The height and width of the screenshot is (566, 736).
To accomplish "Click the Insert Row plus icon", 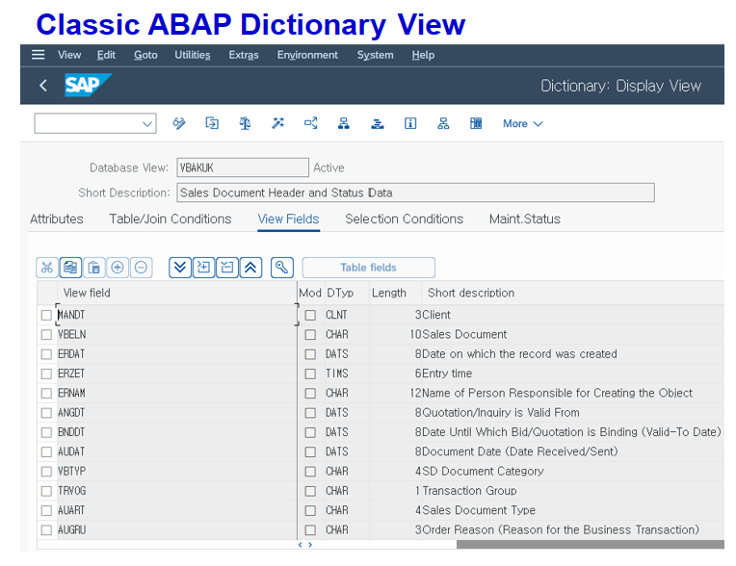I will pyautogui.click(x=118, y=268).
